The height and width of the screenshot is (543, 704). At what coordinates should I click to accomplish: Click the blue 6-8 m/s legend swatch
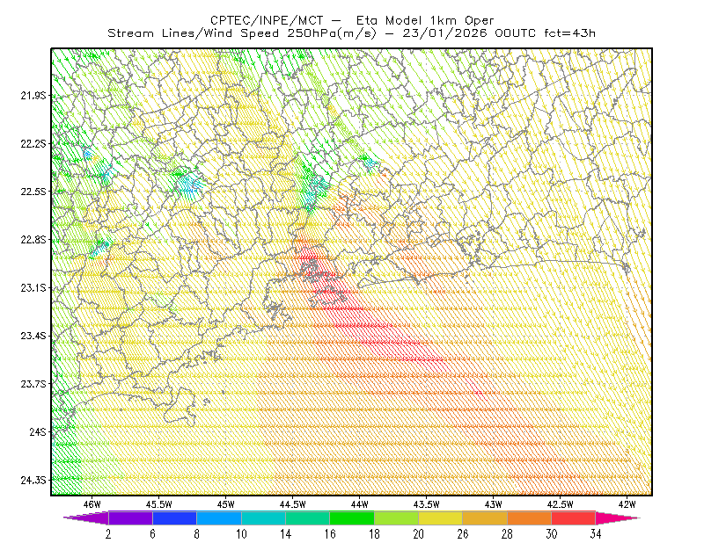click(174, 518)
